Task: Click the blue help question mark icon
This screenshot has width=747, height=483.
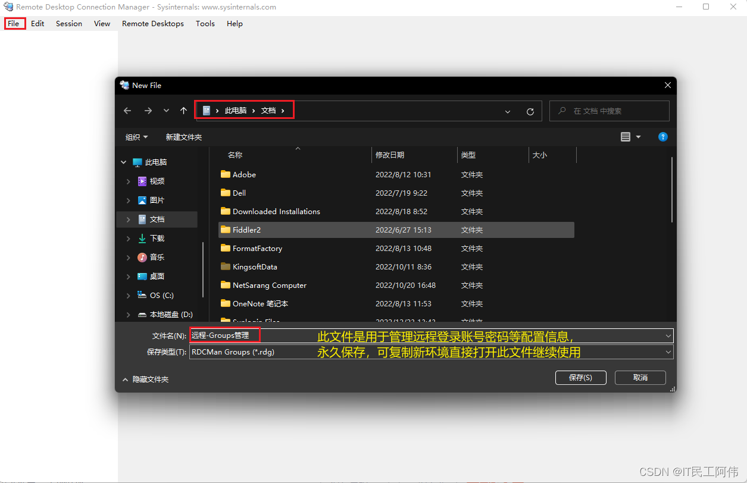Action: [x=662, y=137]
